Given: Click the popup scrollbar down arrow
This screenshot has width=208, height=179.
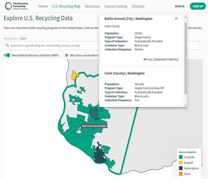Looking at the screenshot, I should point(185,105).
